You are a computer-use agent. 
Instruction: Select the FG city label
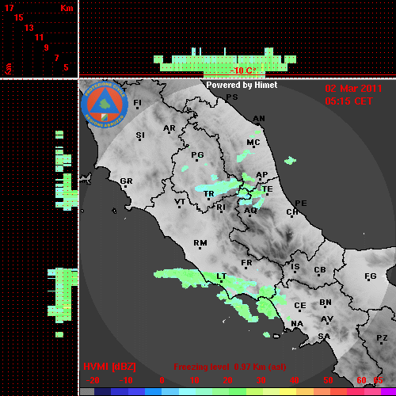click(371, 276)
